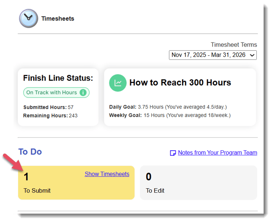This screenshot has height=222, width=272.
Task: Click the sticky note icon beside Notes link
Action: pyautogui.click(x=173, y=153)
